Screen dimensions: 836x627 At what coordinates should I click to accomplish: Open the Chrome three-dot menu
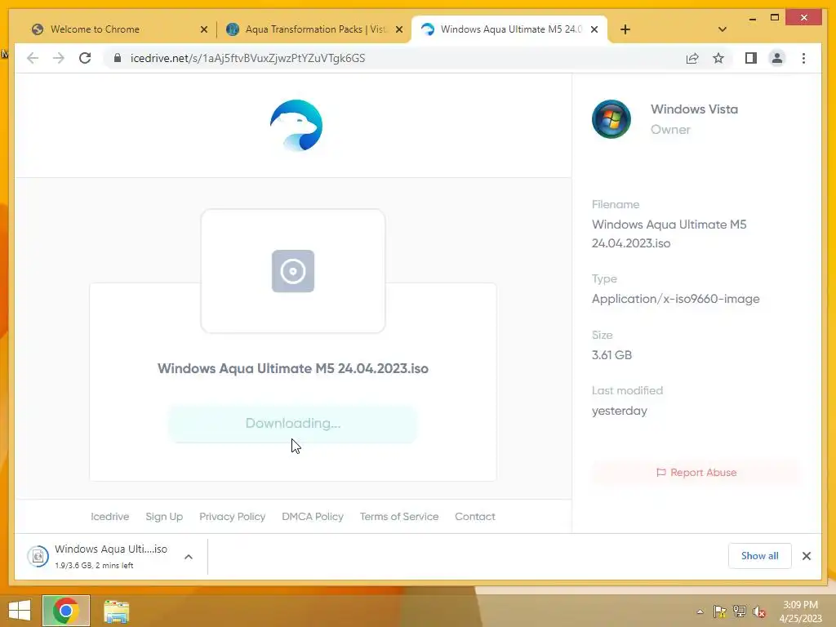(x=803, y=58)
